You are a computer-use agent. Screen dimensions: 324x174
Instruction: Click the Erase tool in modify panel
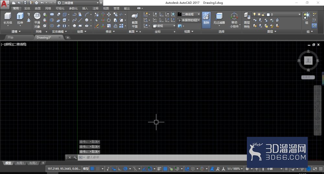(x=97, y=26)
